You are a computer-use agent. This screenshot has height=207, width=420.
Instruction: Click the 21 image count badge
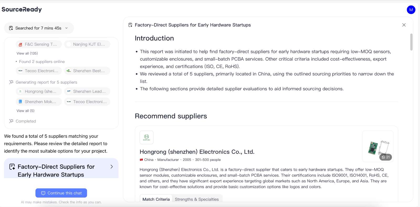coord(386,157)
